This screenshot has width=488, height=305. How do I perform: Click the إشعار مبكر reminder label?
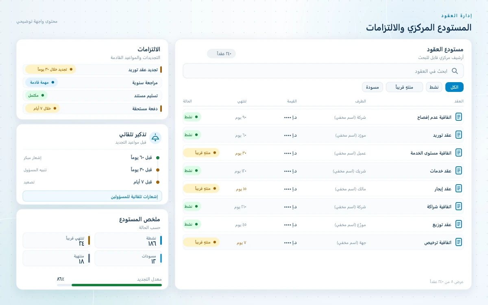point(33,157)
